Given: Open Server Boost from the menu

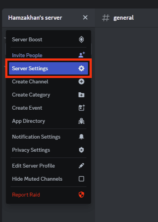Looking at the screenshot, I should 48,39.
